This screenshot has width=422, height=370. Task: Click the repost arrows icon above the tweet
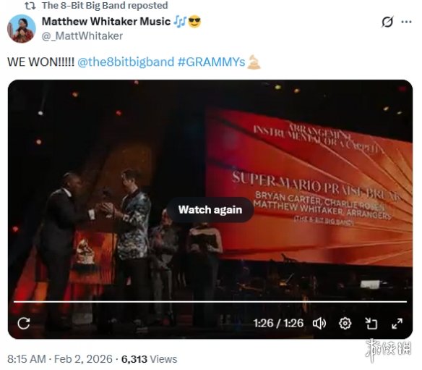click(30, 5)
